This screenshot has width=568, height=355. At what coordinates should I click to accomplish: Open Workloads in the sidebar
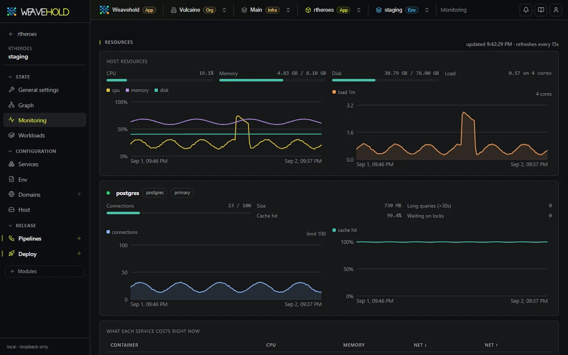(x=45, y=135)
